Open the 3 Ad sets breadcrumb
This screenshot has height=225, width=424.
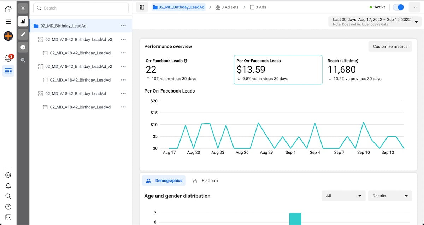[227, 7]
